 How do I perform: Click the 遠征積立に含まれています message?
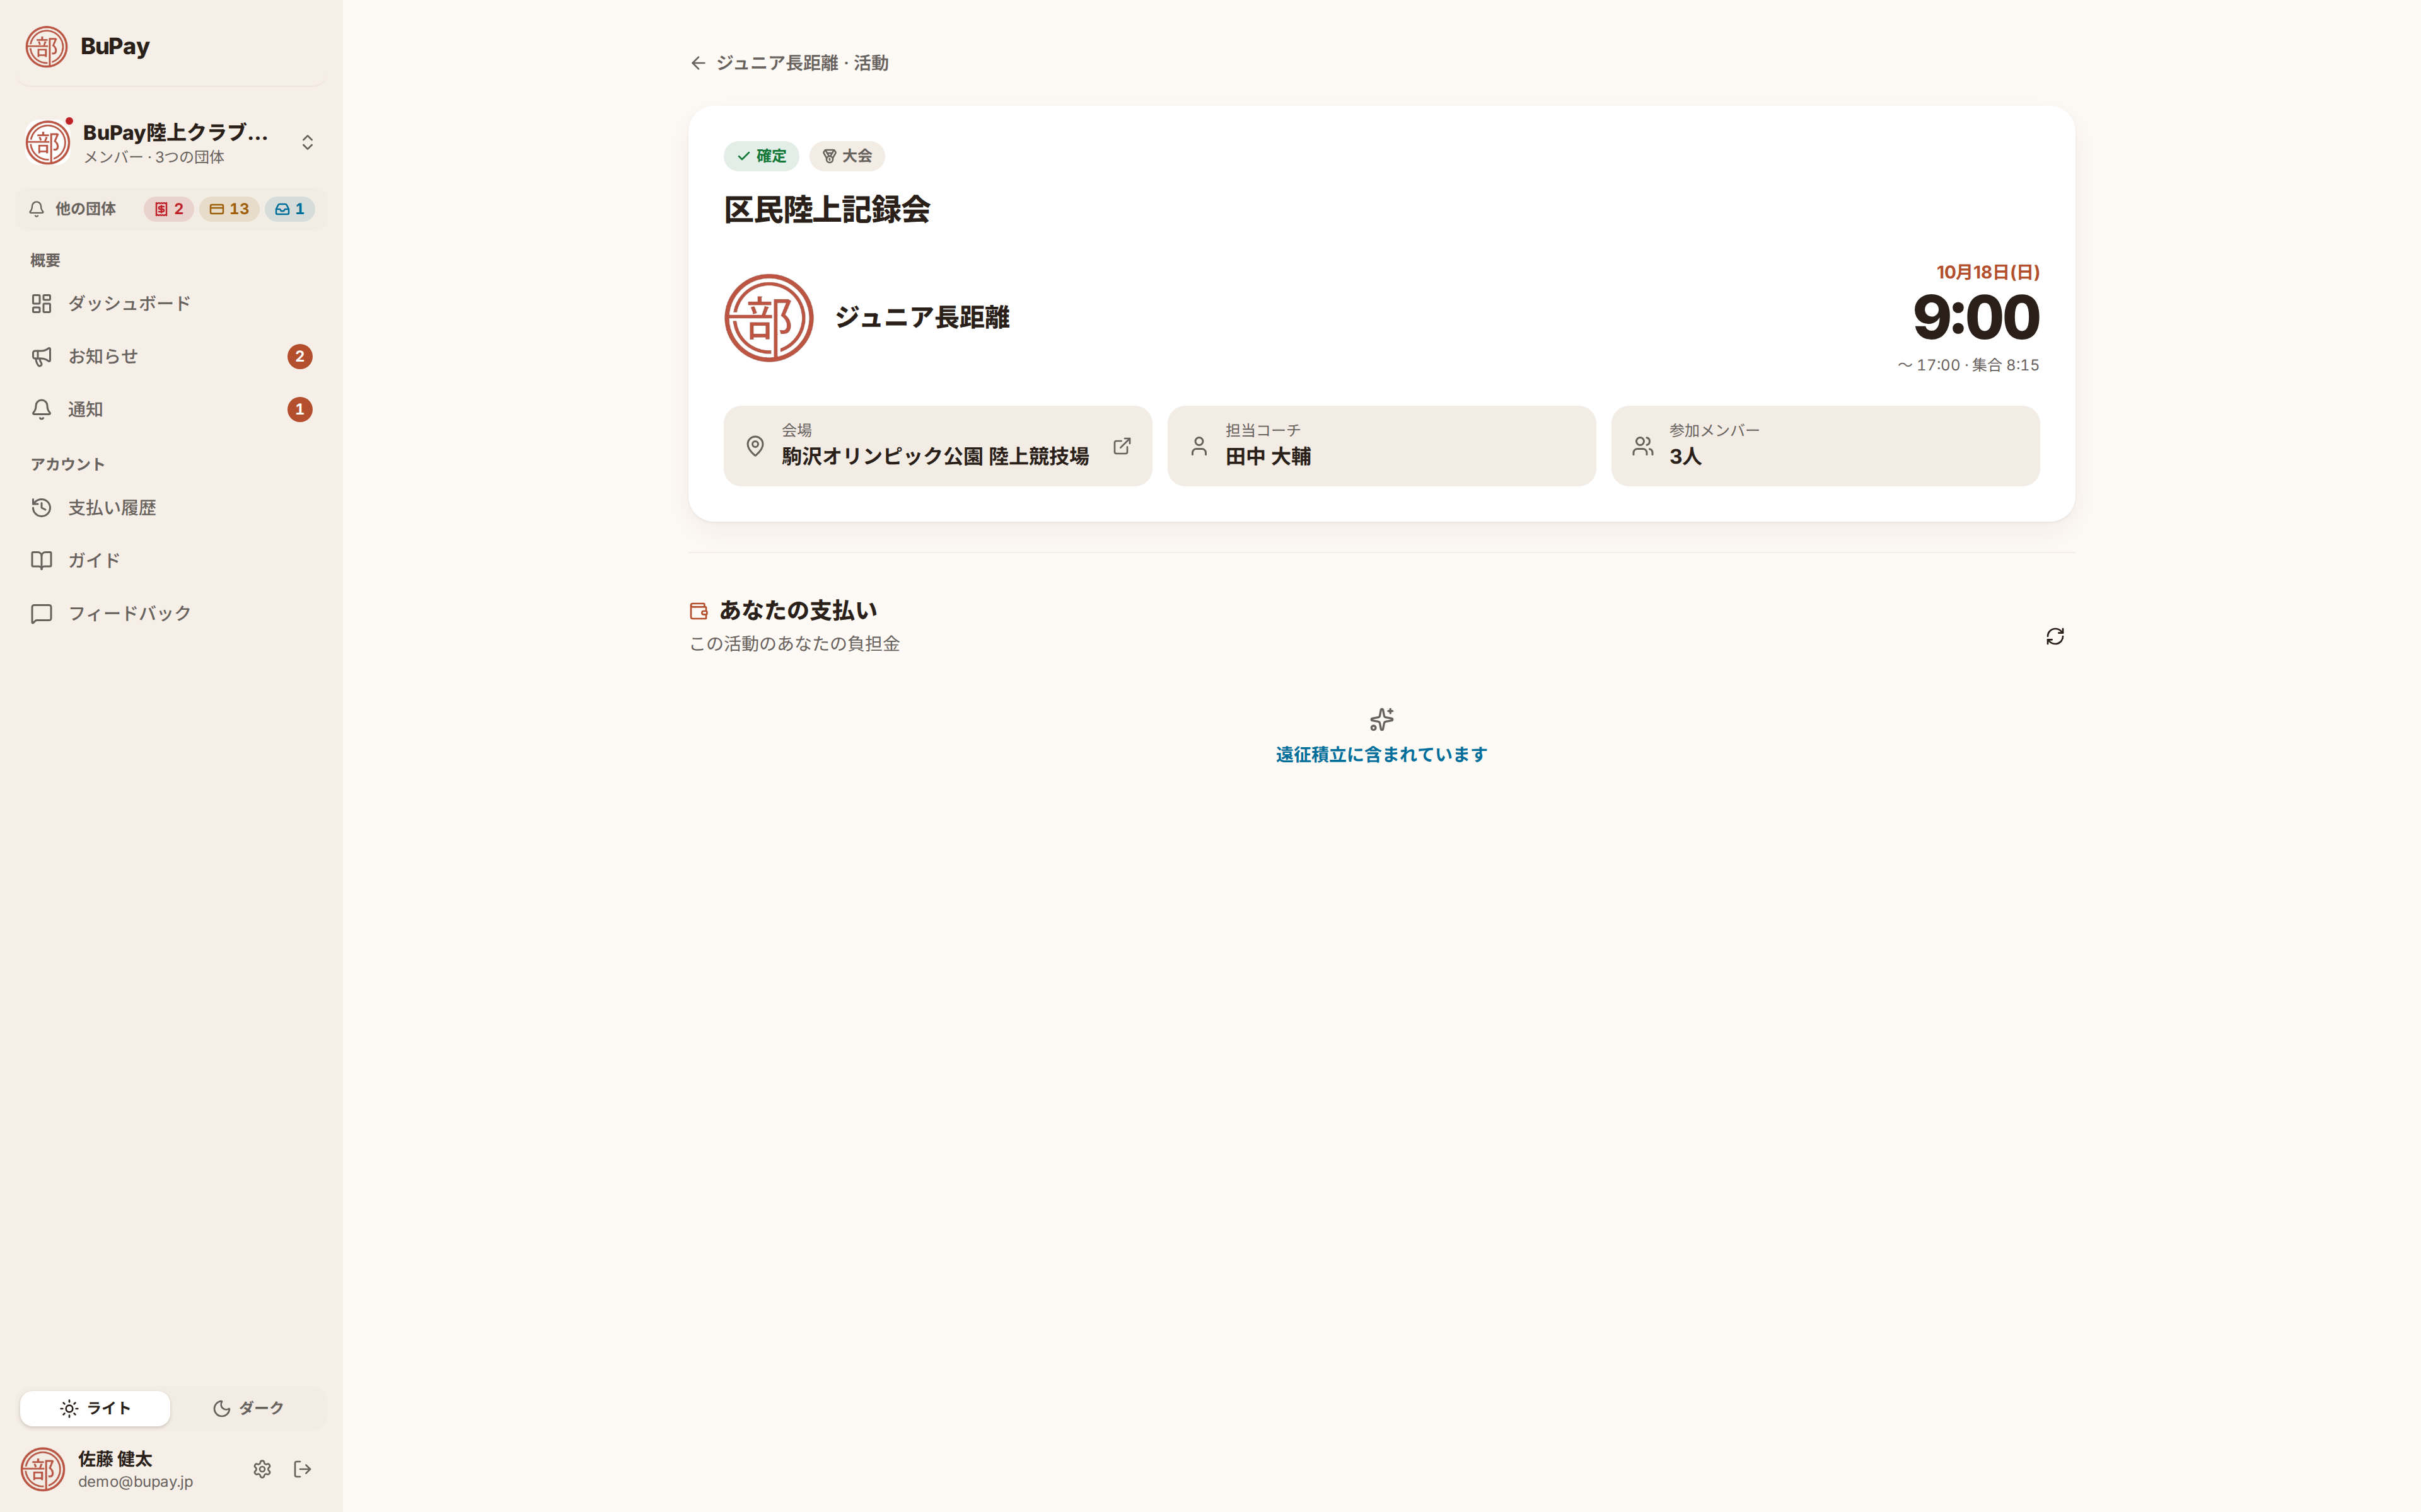(x=1381, y=755)
